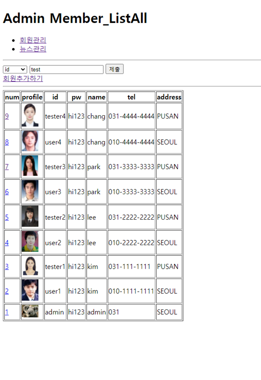Viewport: 261px width, 380px height.
Task: Open member number 7 link
Action: (x=7, y=167)
